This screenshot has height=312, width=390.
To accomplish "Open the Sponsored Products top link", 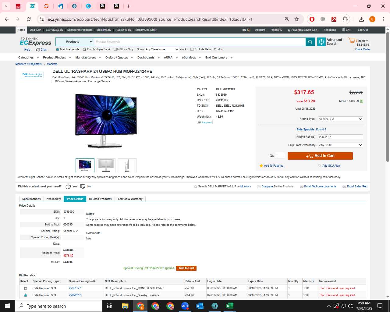I will pos(80,30).
